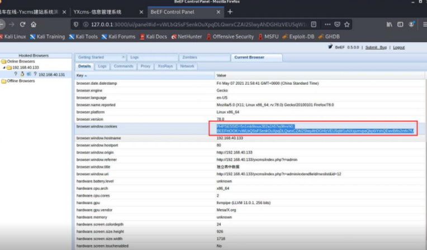
Task: Open the Exploit-DB bookmark
Action: coord(298,37)
